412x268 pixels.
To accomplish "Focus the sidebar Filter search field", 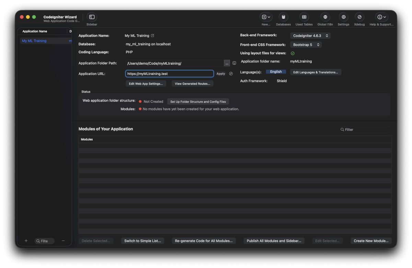I will (45, 241).
